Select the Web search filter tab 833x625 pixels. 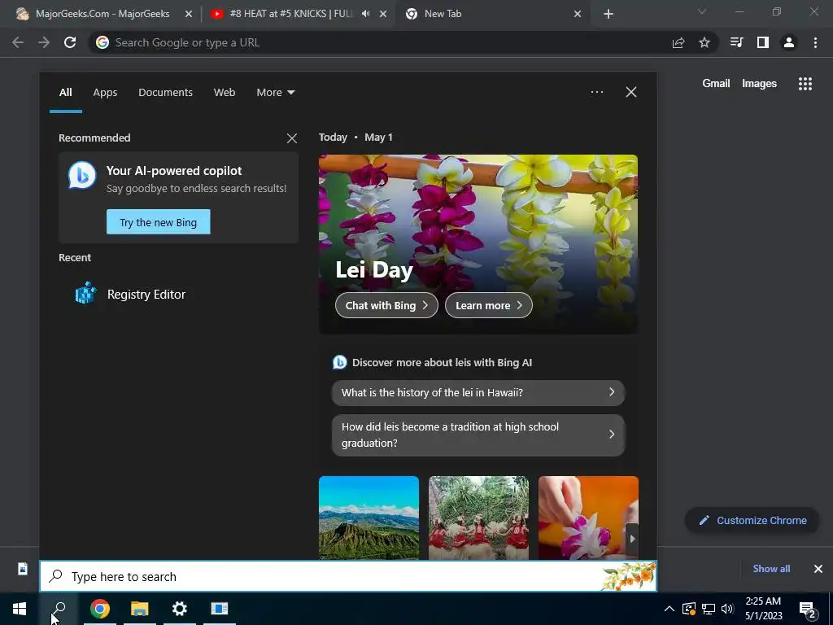[x=225, y=93]
